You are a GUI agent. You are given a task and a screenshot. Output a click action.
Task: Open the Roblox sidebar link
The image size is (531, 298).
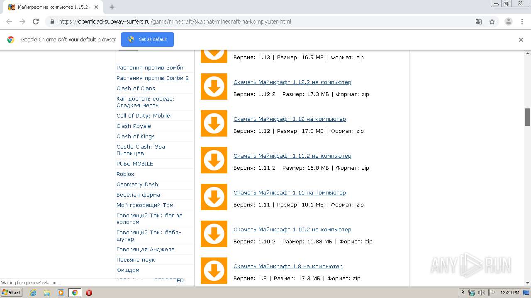click(125, 174)
